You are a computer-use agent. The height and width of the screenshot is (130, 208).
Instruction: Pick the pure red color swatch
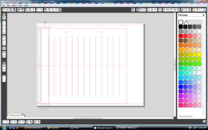[181, 36]
